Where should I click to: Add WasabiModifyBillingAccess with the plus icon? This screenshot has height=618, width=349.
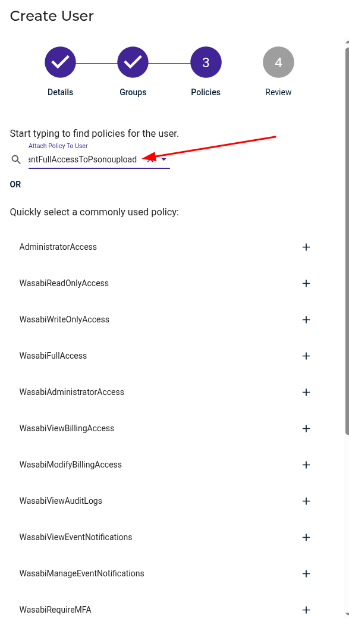(x=306, y=465)
